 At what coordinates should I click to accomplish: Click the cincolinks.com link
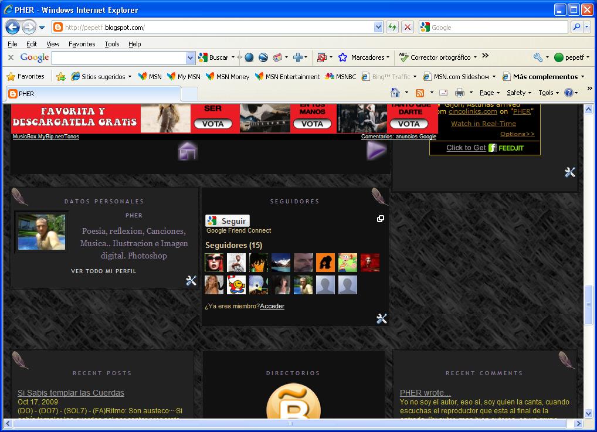pos(473,111)
